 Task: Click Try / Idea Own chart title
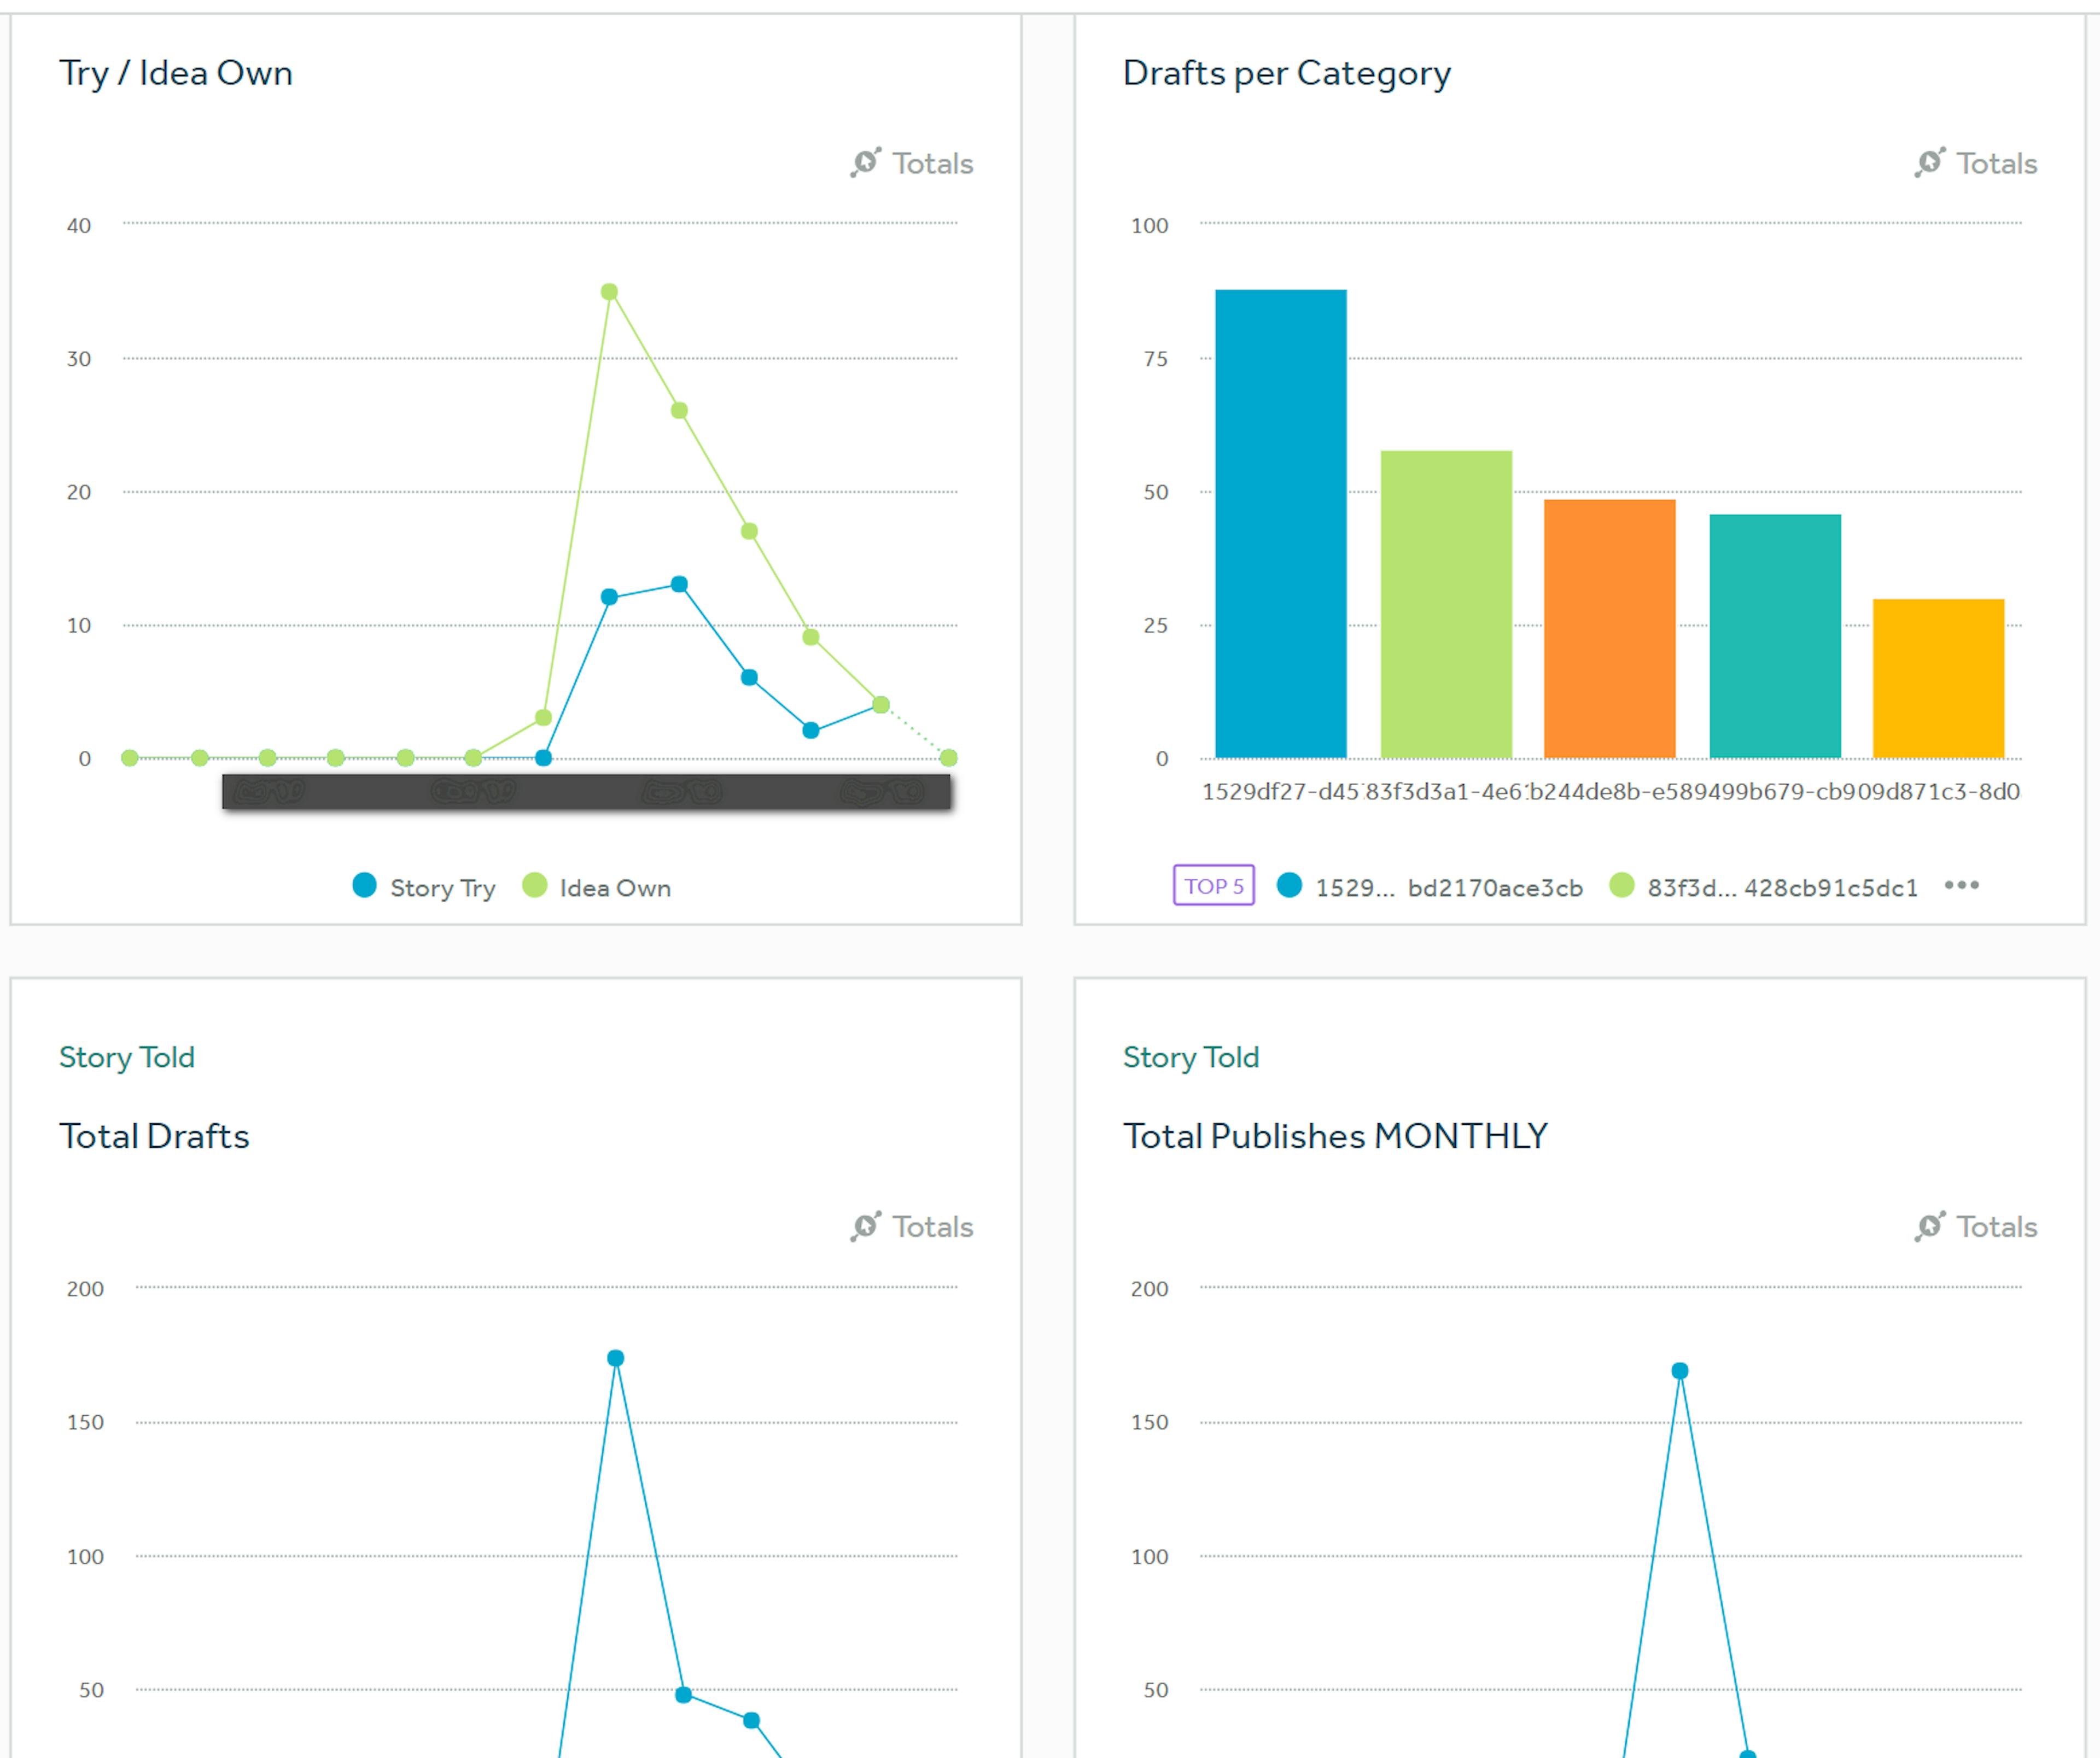point(176,73)
